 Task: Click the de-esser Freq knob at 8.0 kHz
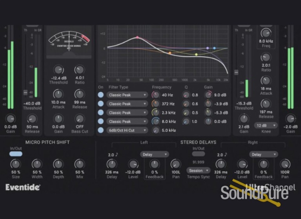[x=266, y=33]
